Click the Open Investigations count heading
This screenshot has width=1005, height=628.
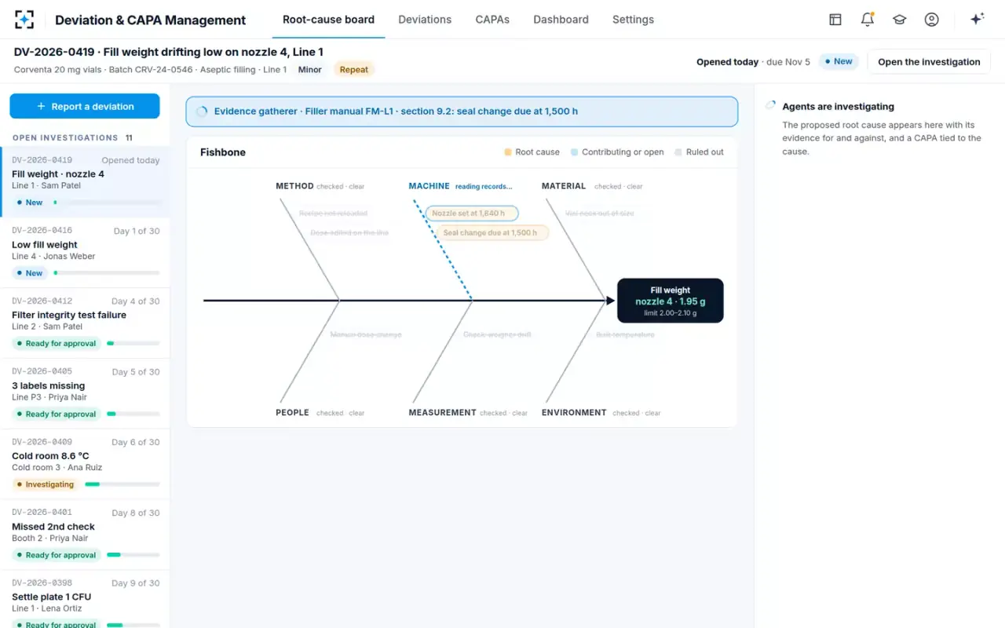[x=72, y=137]
